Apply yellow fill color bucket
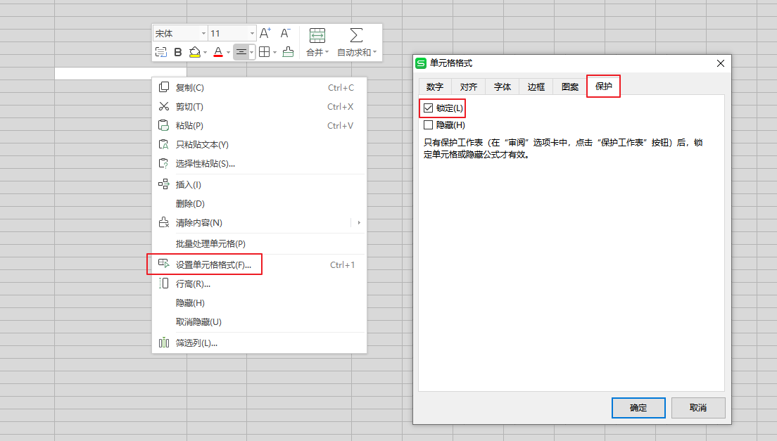Screen dimensions: 777x441 click(x=195, y=52)
